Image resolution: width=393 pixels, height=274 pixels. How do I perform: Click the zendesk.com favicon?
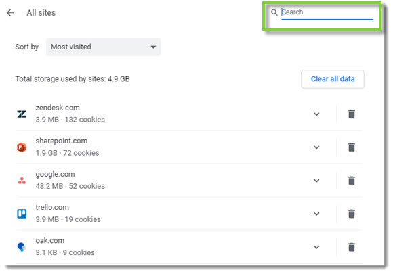[x=22, y=114]
